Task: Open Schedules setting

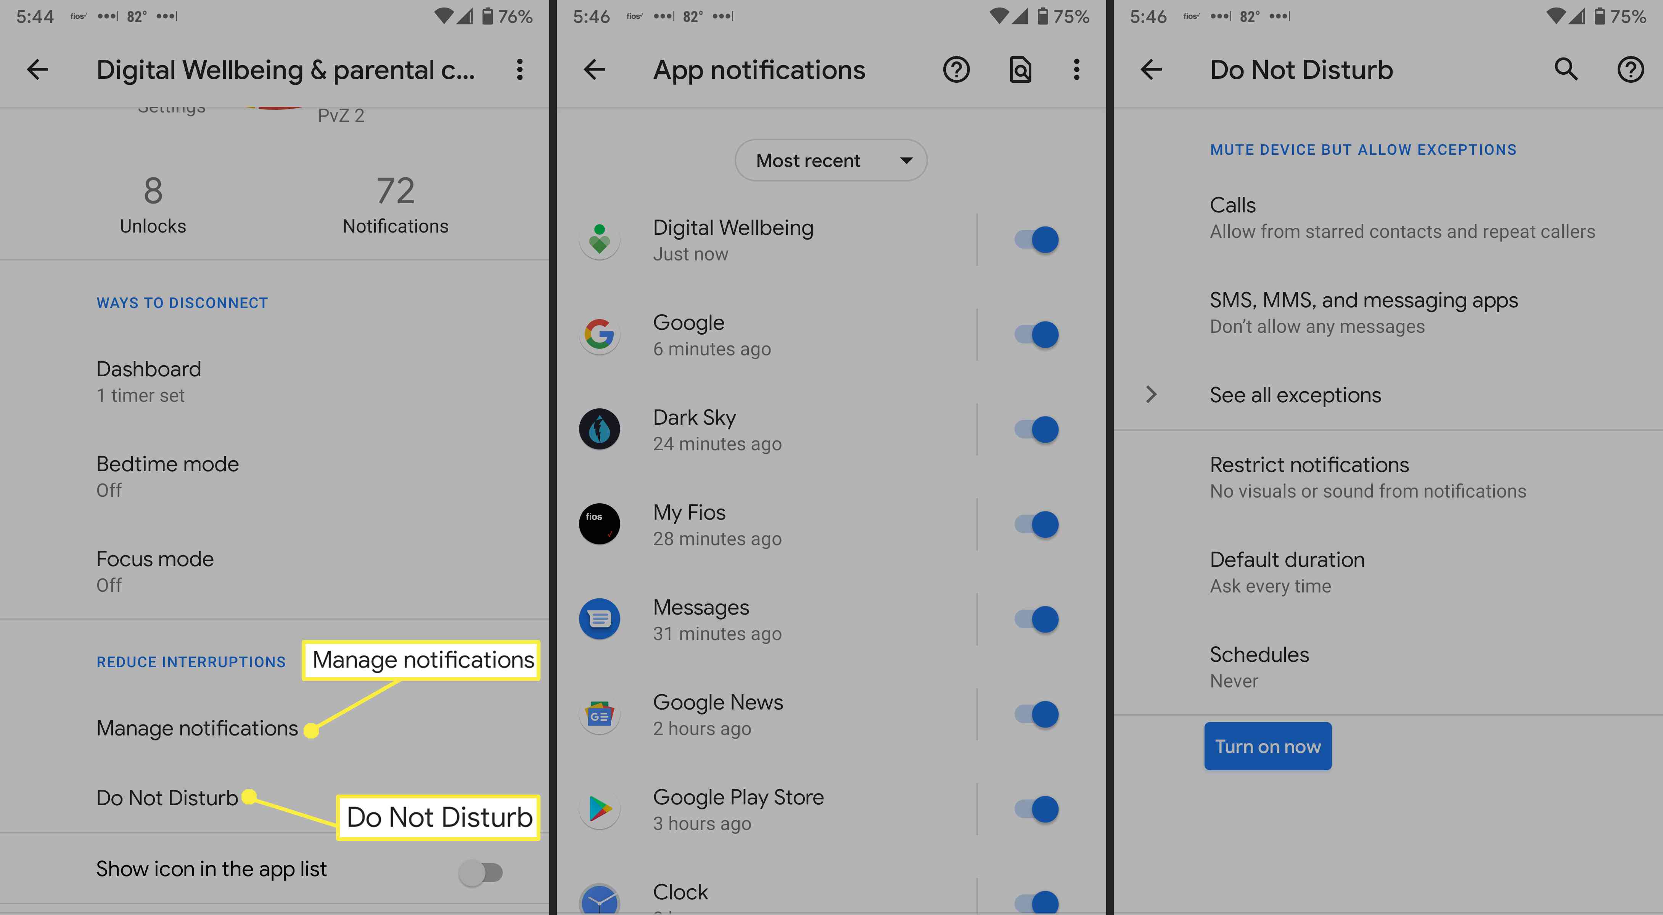Action: (1388, 667)
